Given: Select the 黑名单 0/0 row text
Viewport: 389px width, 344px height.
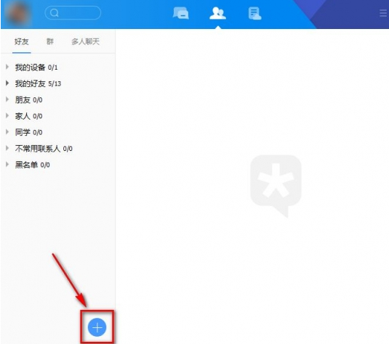Looking at the screenshot, I should tap(33, 165).
